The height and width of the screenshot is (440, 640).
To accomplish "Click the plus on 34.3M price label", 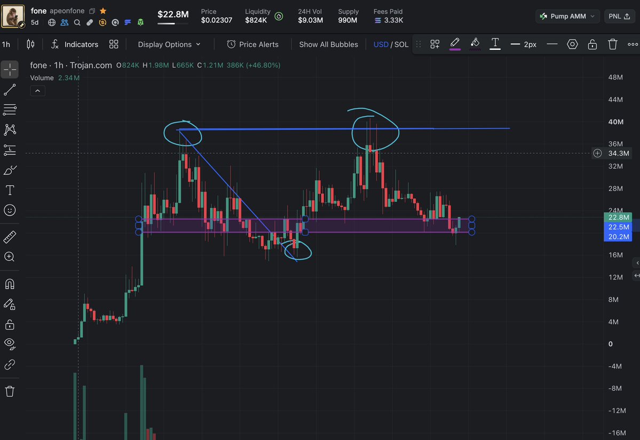I will [597, 153].
